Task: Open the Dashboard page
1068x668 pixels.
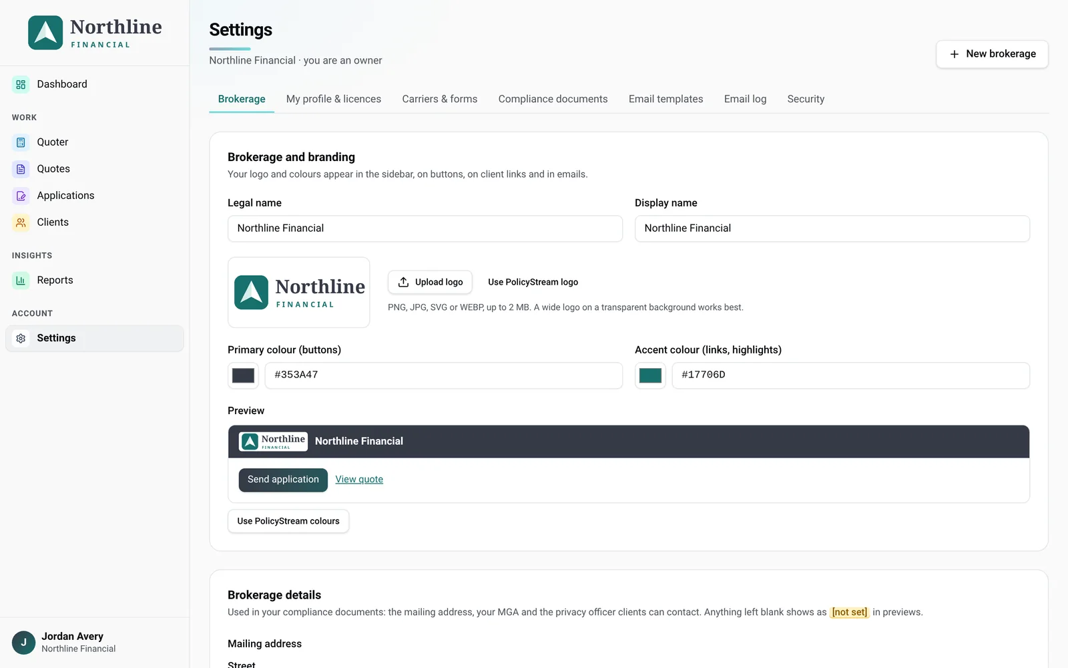Action: pyautogui.click(x=95, y=84)
